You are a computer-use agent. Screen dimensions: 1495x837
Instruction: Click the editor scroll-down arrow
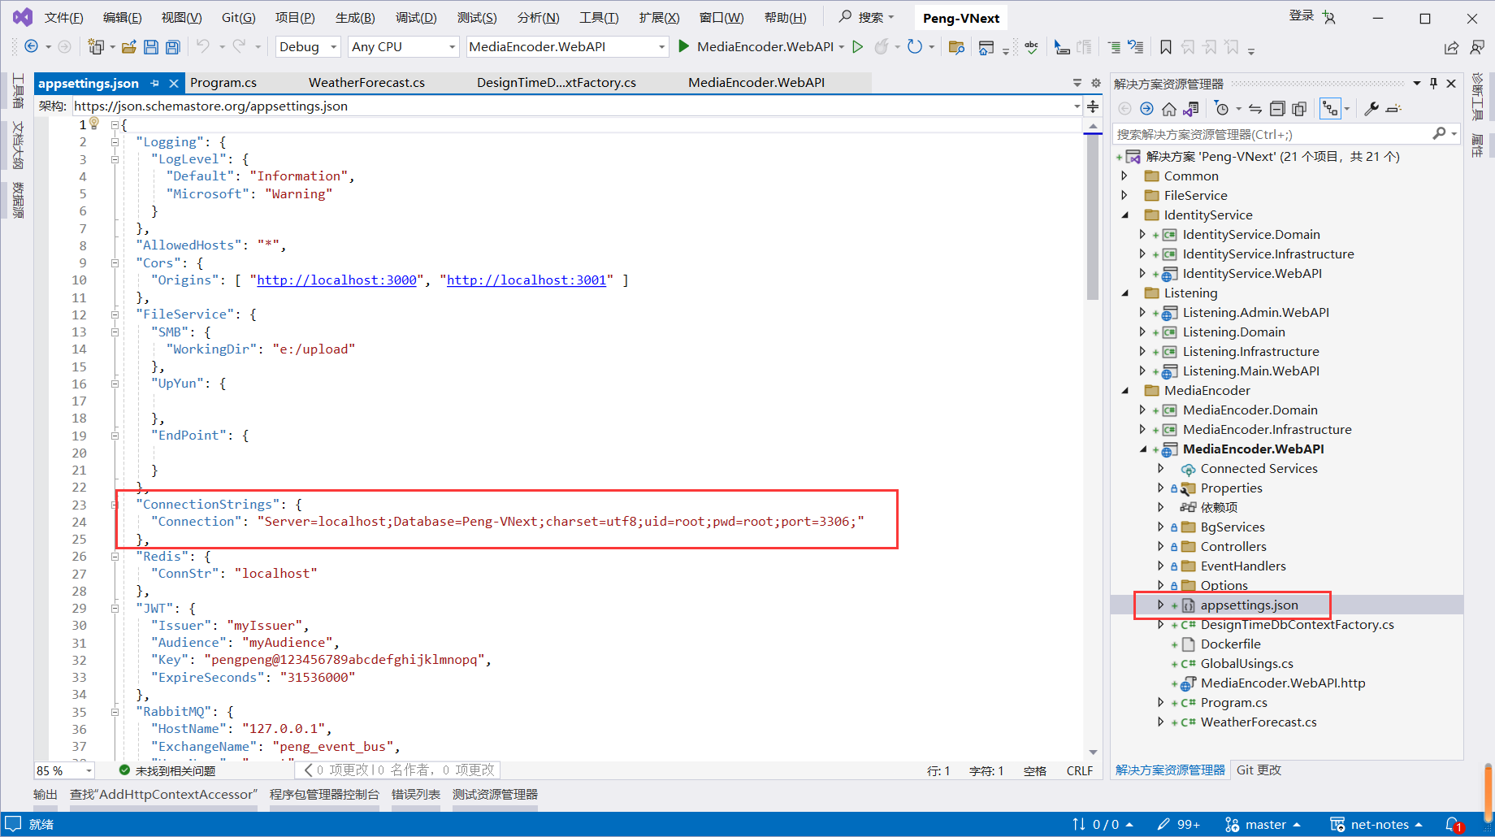[x=1093, y=752]
